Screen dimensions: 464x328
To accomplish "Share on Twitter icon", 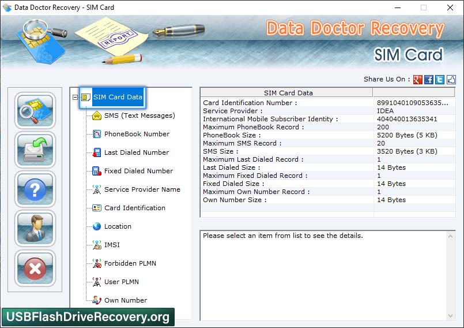I will coord(440,80).
